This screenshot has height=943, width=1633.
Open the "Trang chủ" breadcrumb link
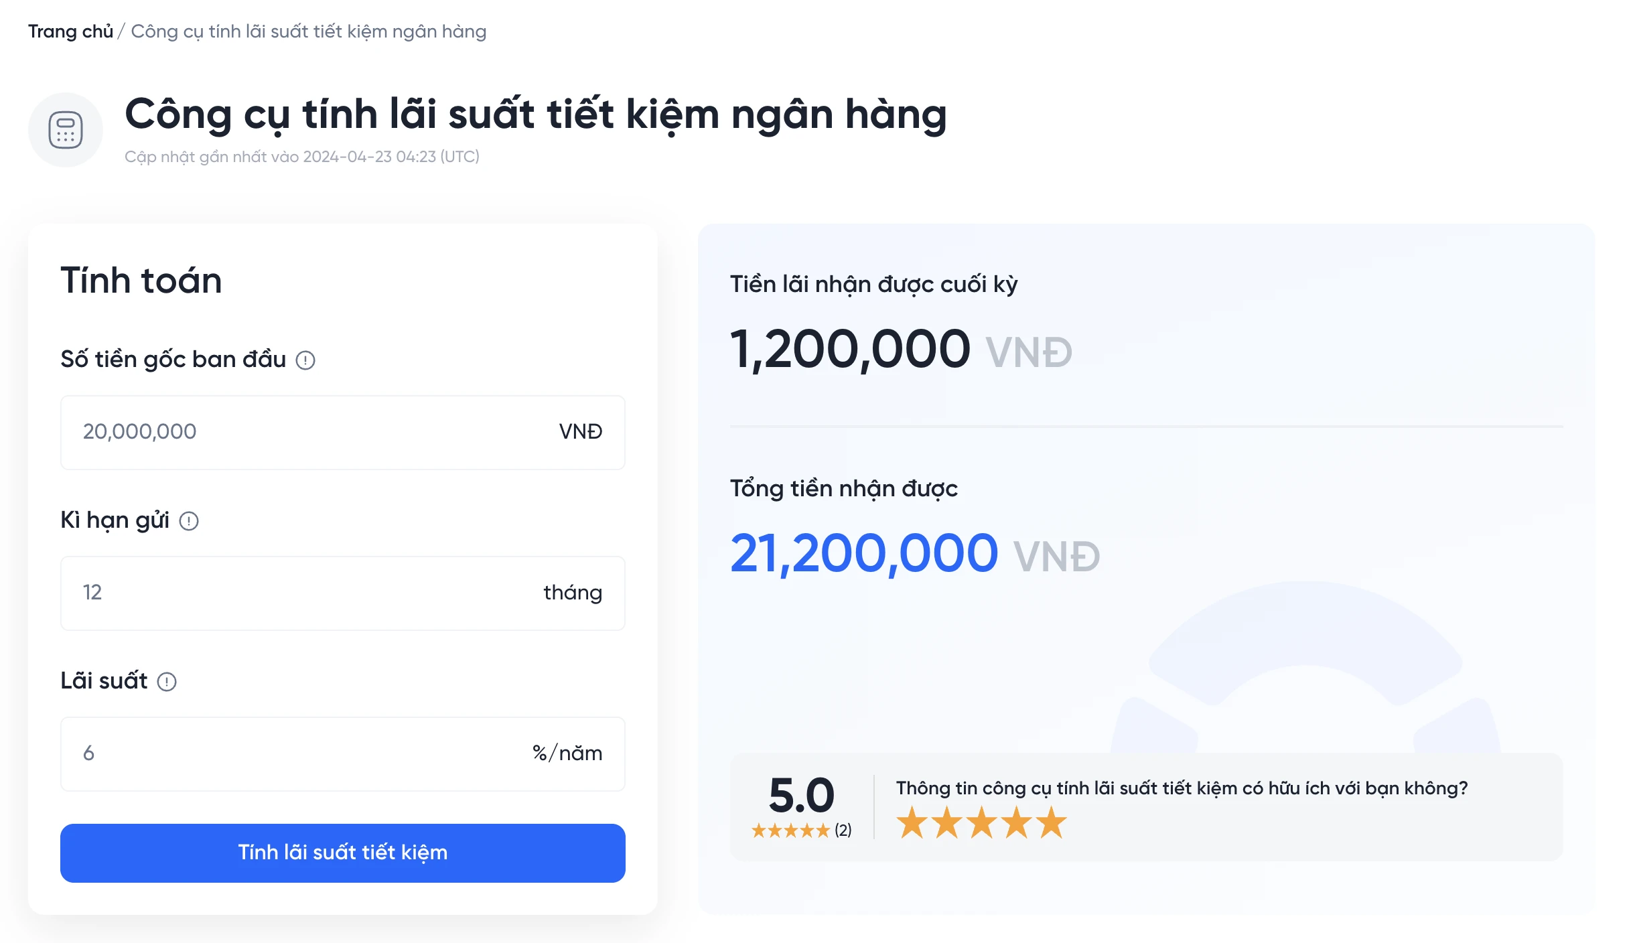click(70, 31)
